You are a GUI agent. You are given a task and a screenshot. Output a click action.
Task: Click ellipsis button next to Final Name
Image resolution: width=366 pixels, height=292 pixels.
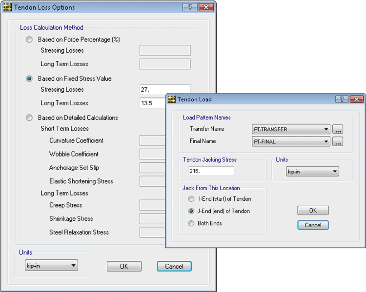point(338,141)
